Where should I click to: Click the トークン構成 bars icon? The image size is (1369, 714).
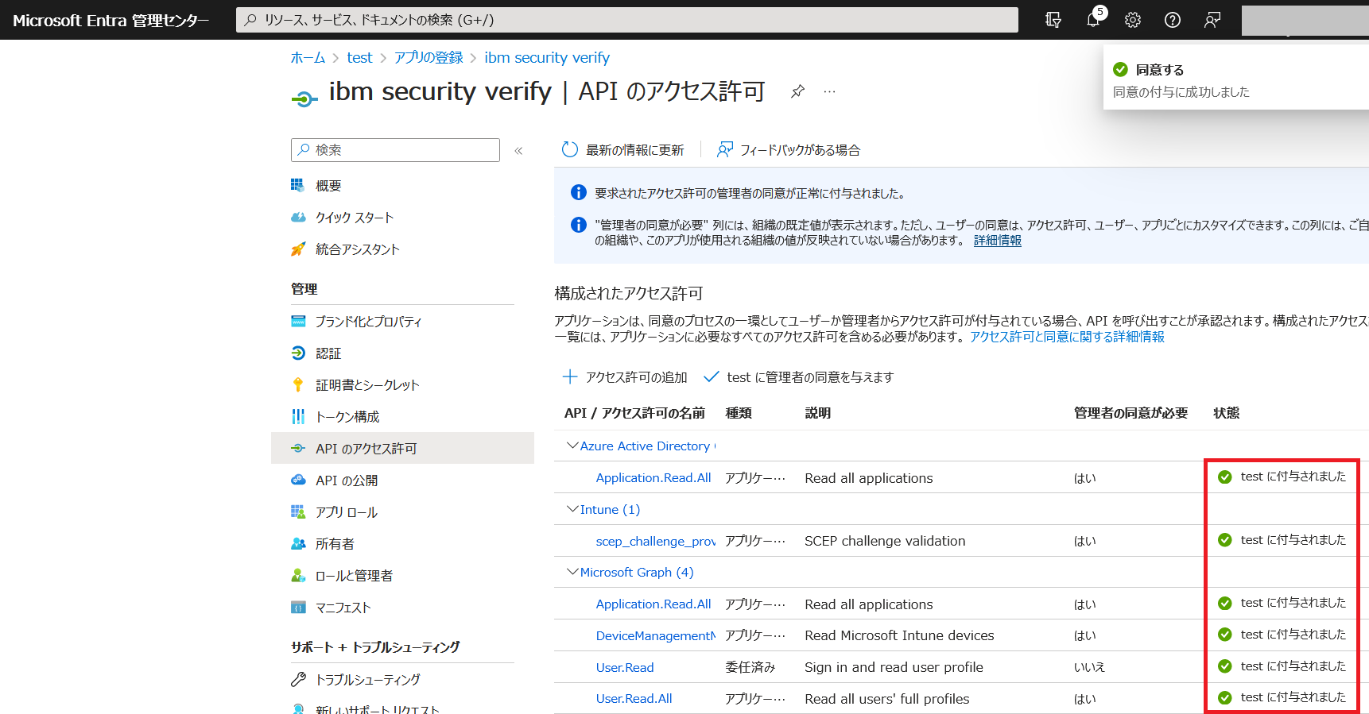click(x=298, y=416)
